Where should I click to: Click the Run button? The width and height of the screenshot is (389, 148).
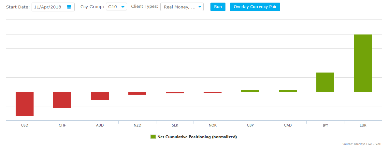click(x=218, y=7)
